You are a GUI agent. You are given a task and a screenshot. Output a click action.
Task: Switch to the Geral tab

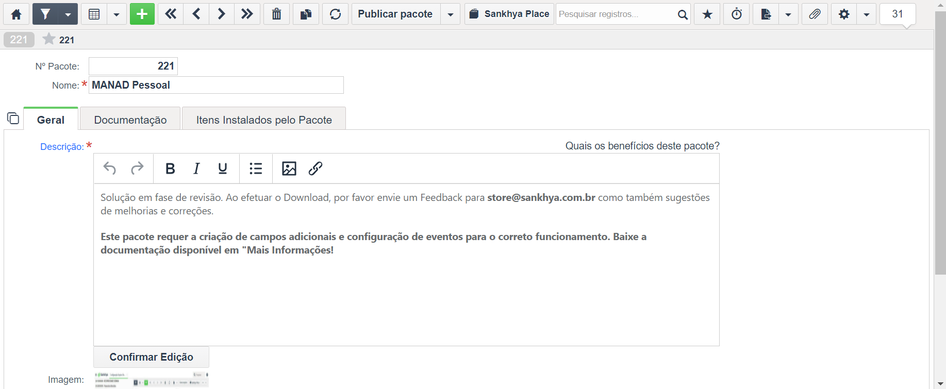click(51, 120)
